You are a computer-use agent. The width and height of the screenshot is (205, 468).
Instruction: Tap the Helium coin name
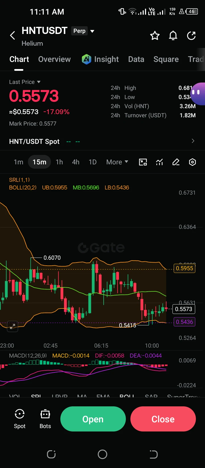pos(32,43)
